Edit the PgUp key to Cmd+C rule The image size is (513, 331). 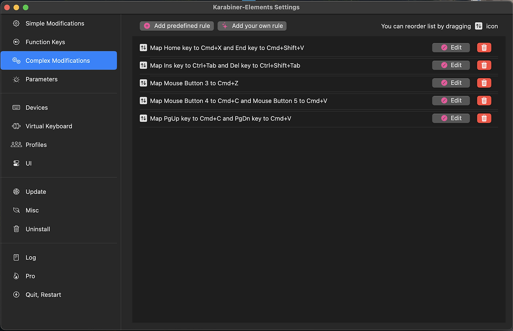click(451, 118)
